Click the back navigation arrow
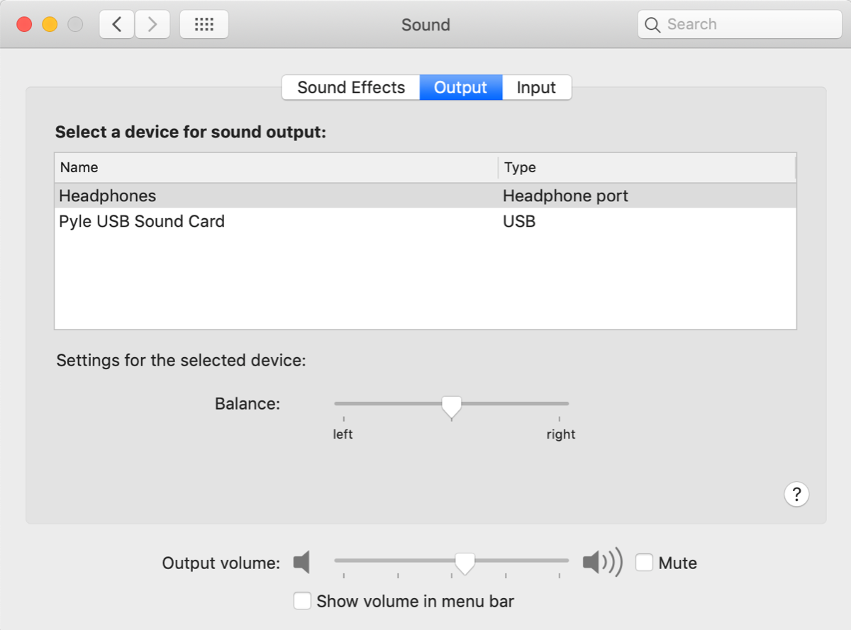 (x=117, y=25)
